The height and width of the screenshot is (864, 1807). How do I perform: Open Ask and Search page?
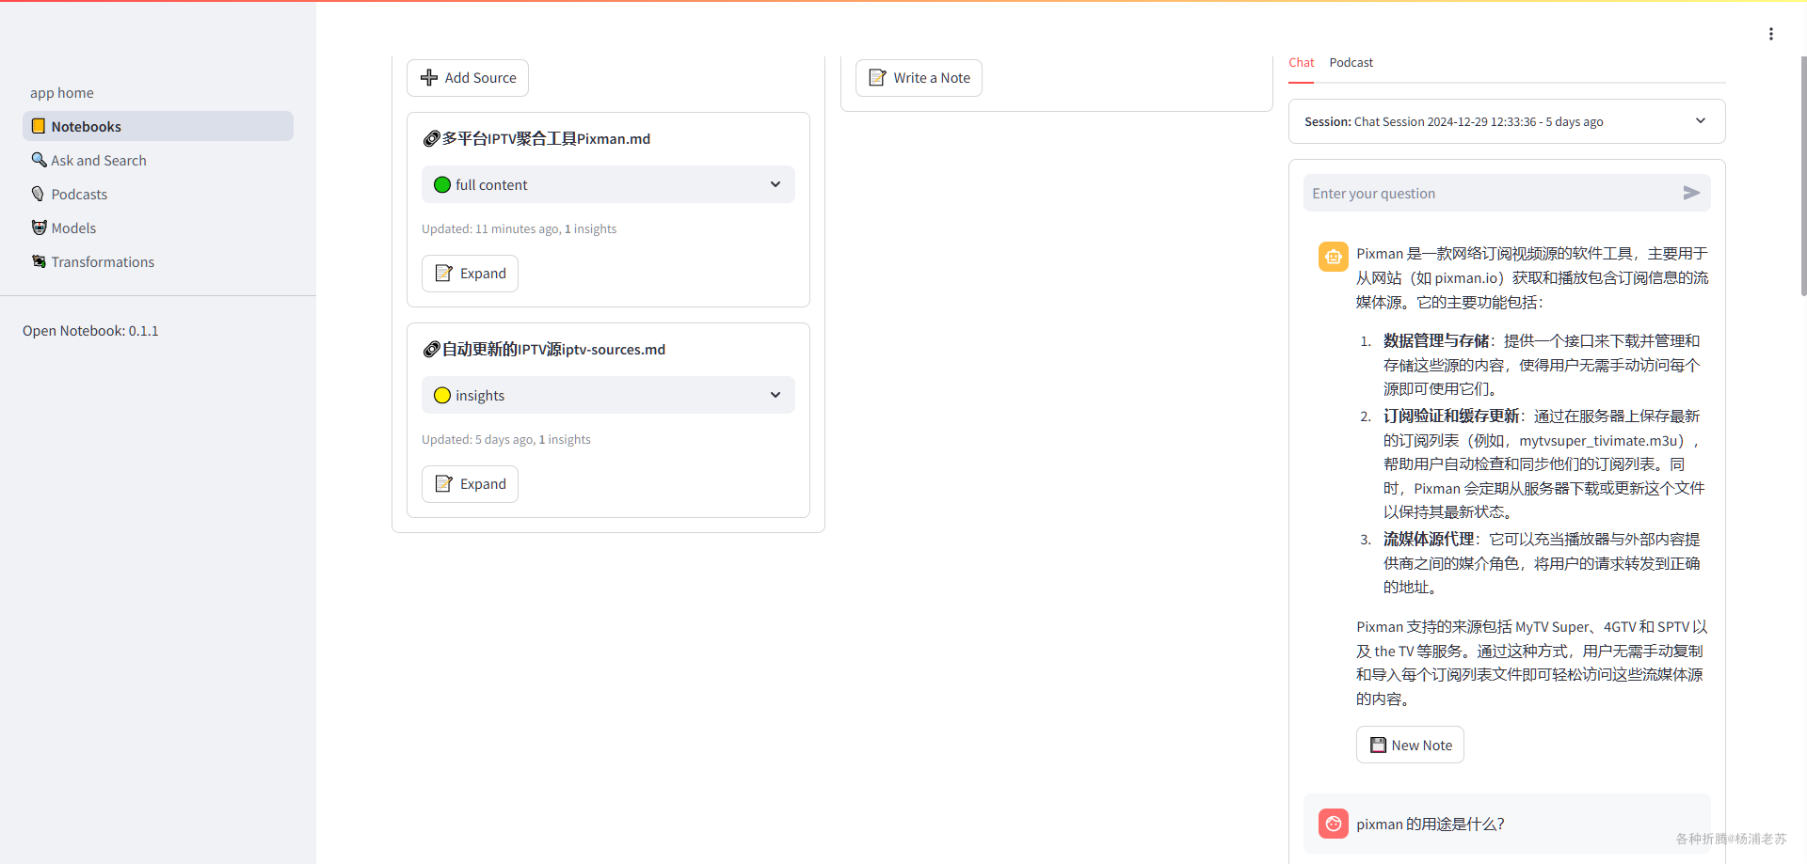click(x=158, y=160)
